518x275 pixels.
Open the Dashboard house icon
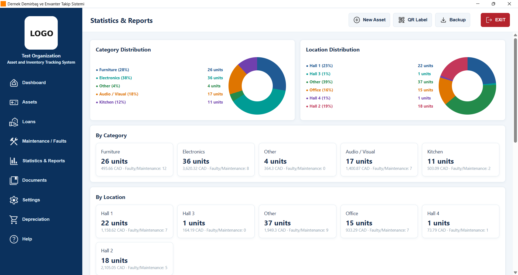click(14, 83)
